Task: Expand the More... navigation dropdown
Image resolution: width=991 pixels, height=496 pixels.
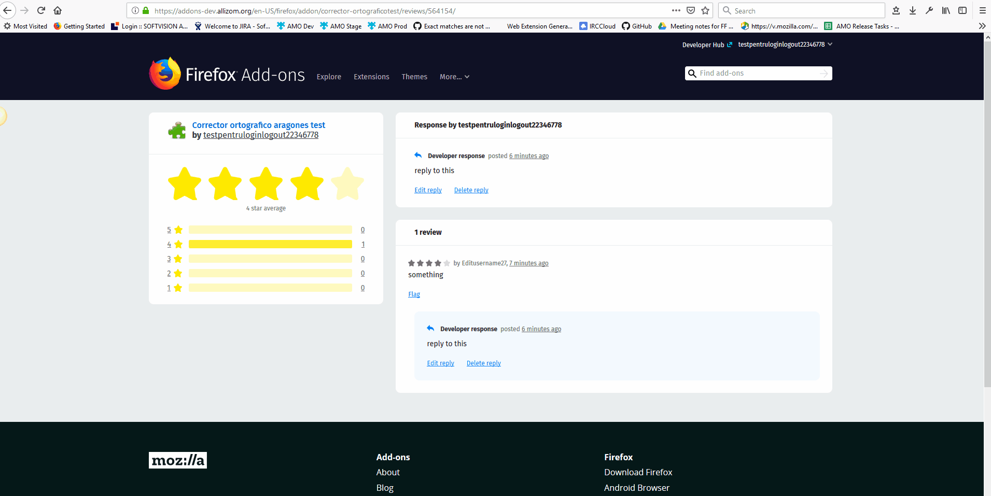Action: 454,77
